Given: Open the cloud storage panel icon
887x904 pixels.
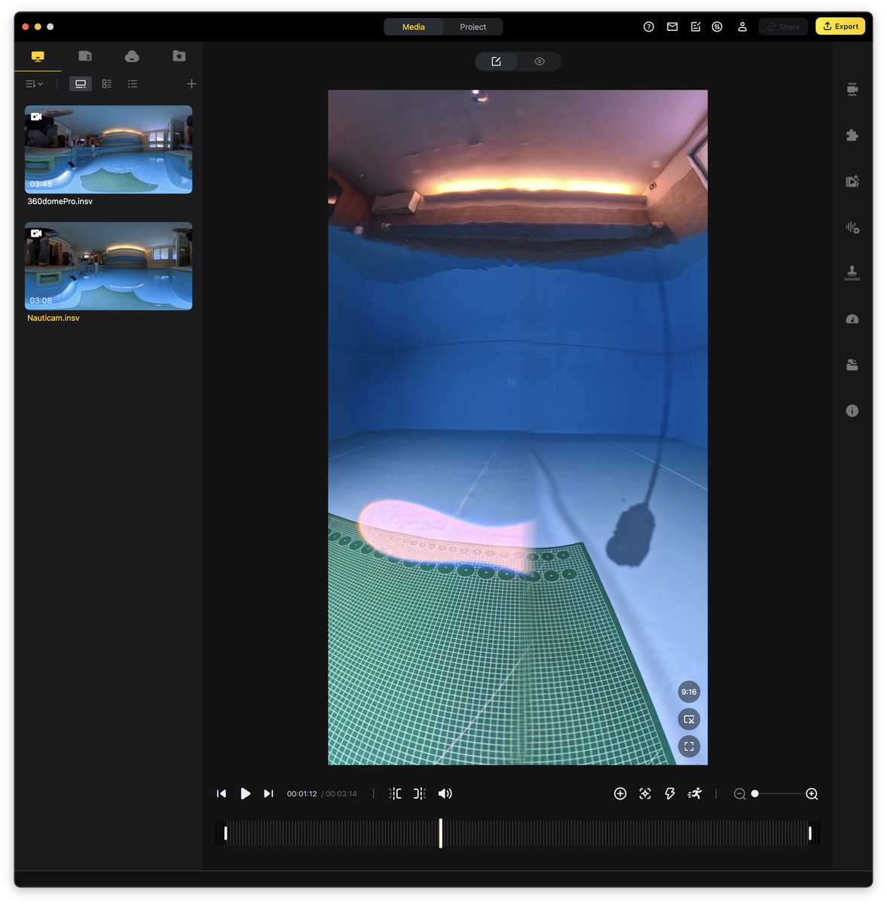Looking at the screenshot, I should [x=132, y=56].
